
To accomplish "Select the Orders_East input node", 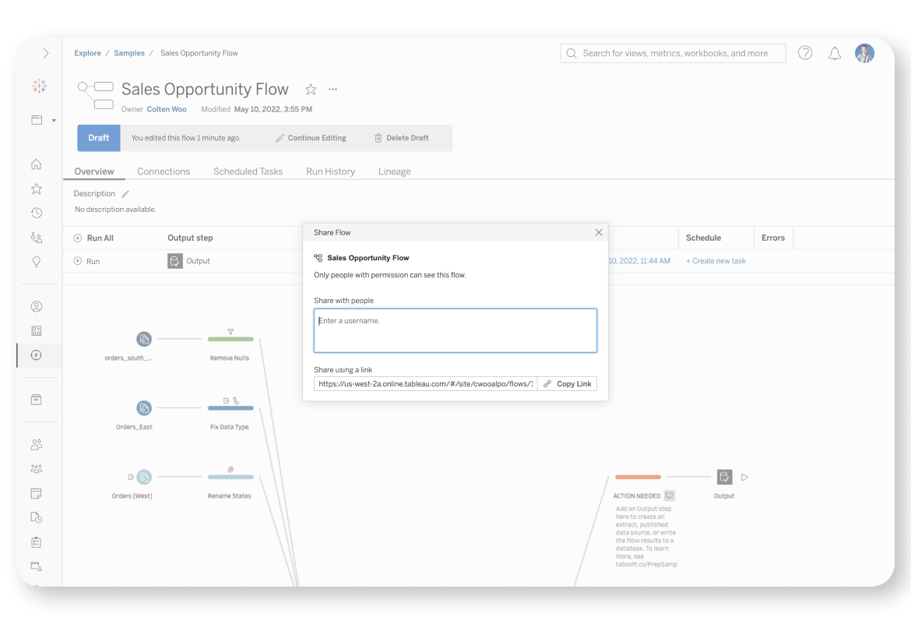I will (144, 407).
